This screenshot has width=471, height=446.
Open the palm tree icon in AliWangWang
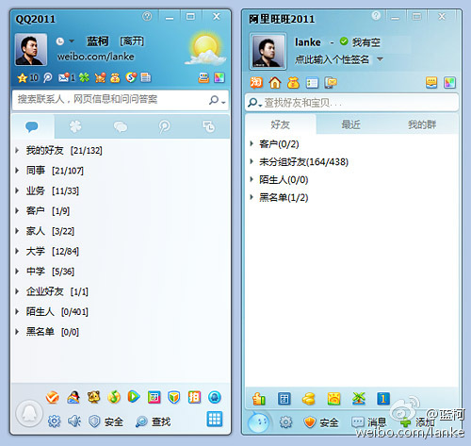358,399
